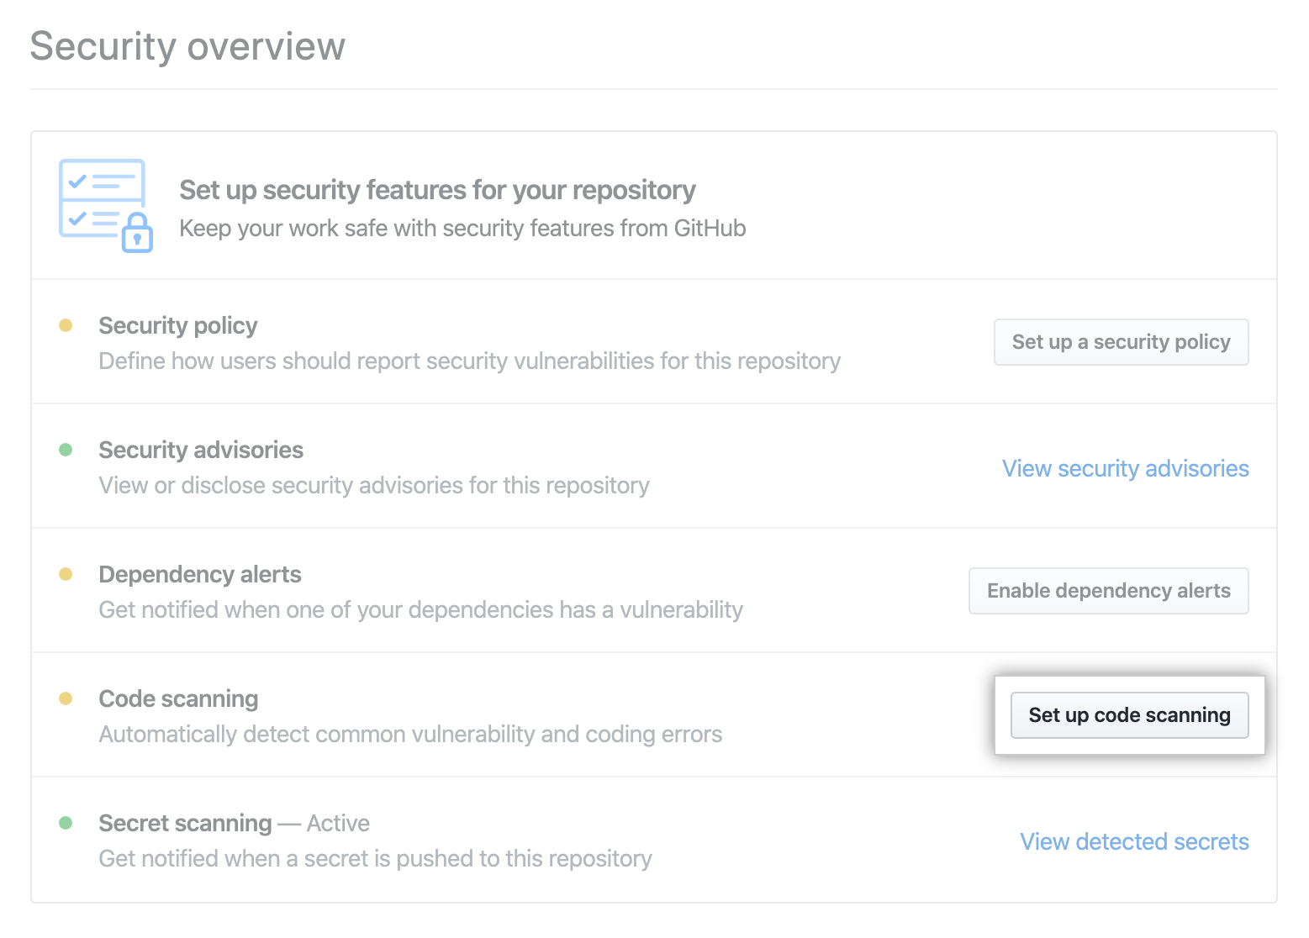This screenshot has height=938, width=1309.
Task: Click the green status dot beside Secret scanning
Action: tap(66, 821)
